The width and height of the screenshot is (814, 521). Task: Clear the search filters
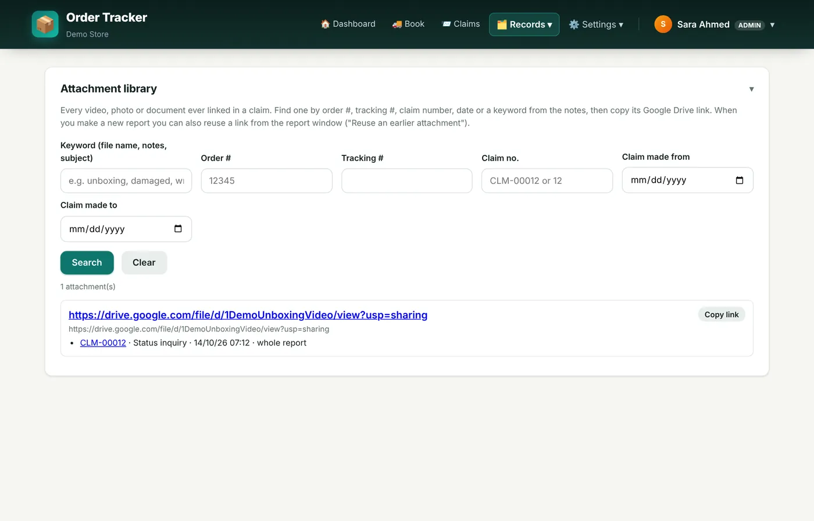click(x=144, y=263)
